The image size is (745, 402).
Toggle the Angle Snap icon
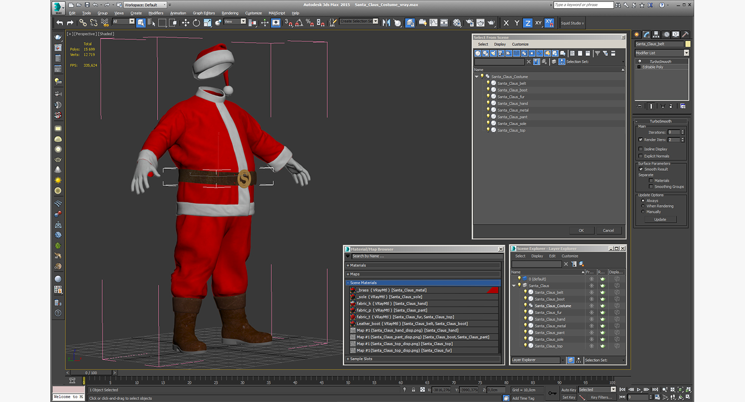click(299, 23)
